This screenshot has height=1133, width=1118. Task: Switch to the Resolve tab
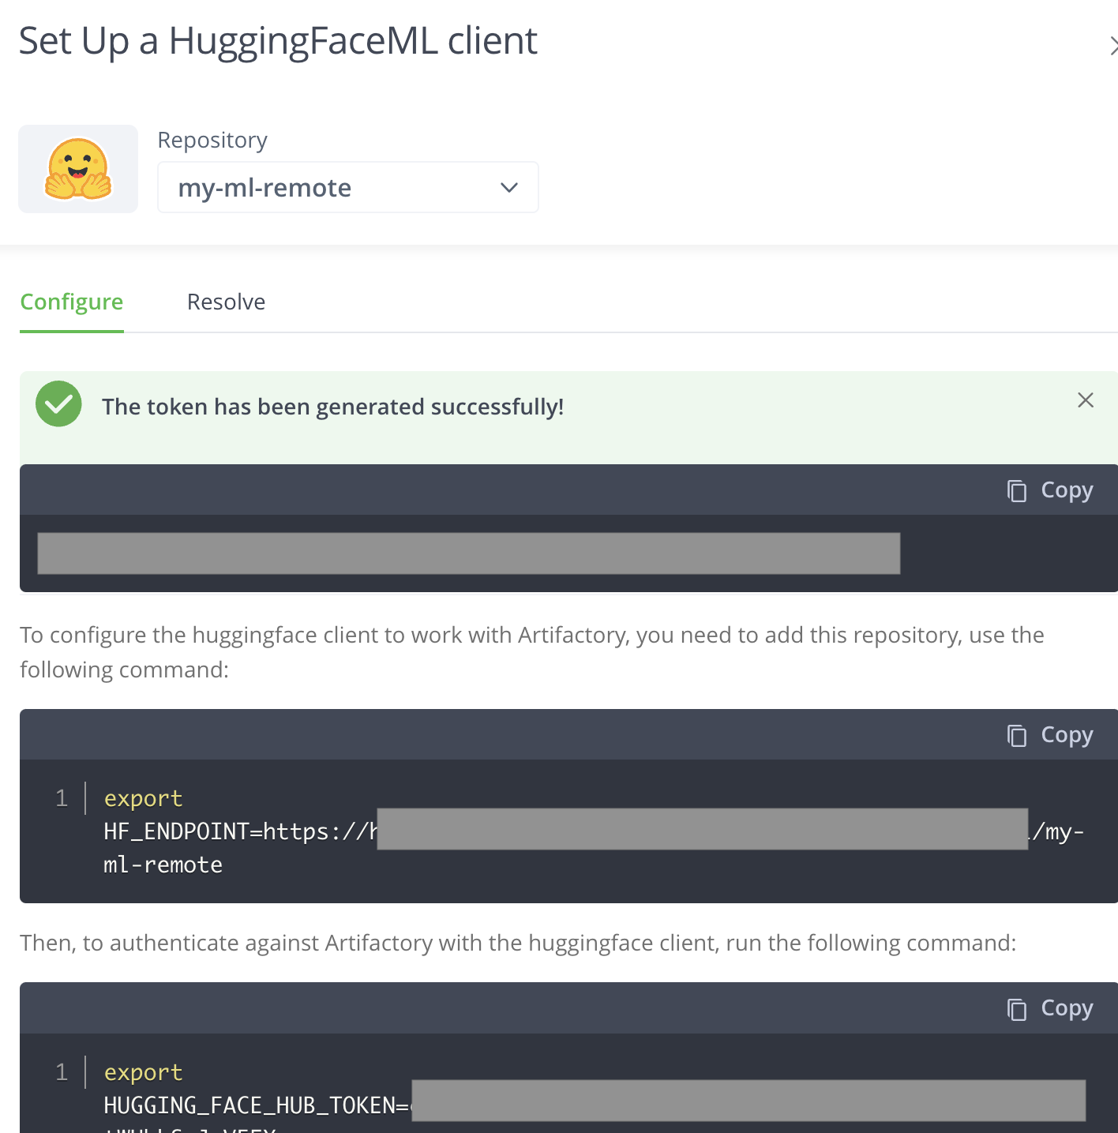(x=226, y=302)
